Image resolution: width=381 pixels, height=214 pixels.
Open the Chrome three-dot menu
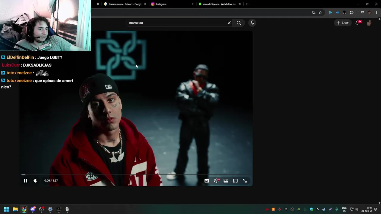click(x=377, y=12)
